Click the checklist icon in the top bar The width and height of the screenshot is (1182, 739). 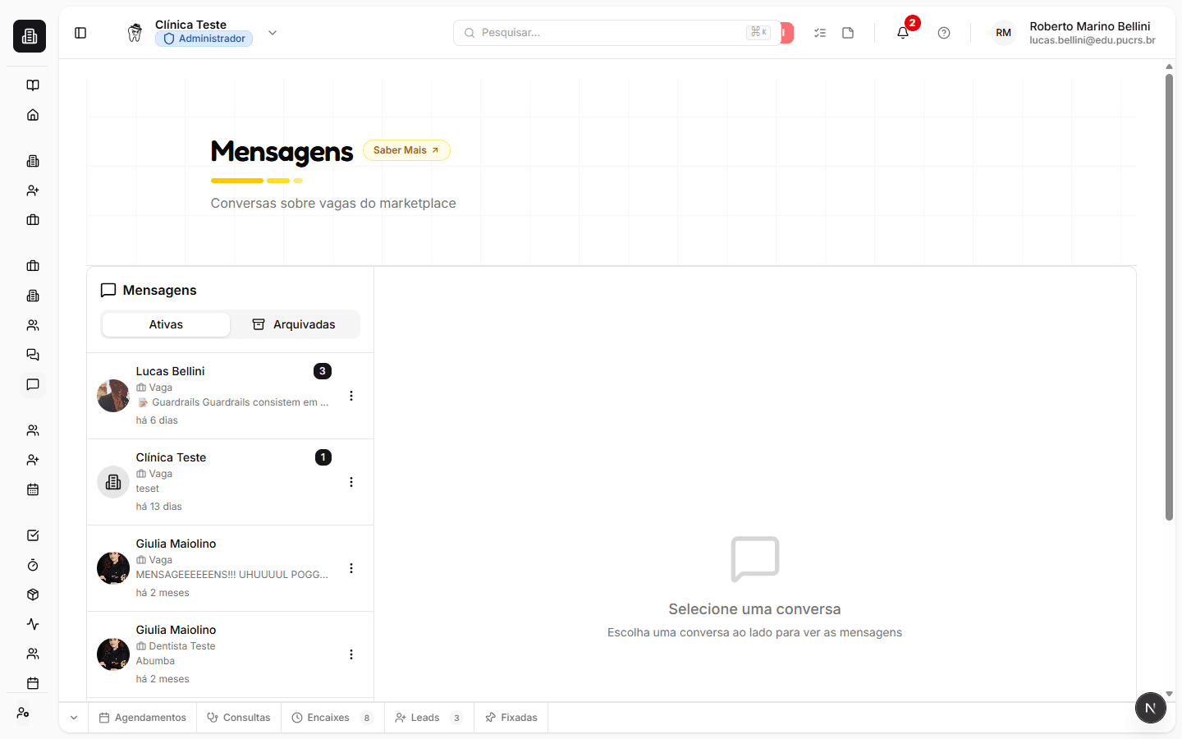click(819, 32)
